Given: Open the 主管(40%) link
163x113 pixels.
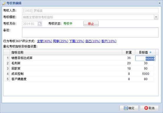Looking at the screenshot, I should [45, 41].
